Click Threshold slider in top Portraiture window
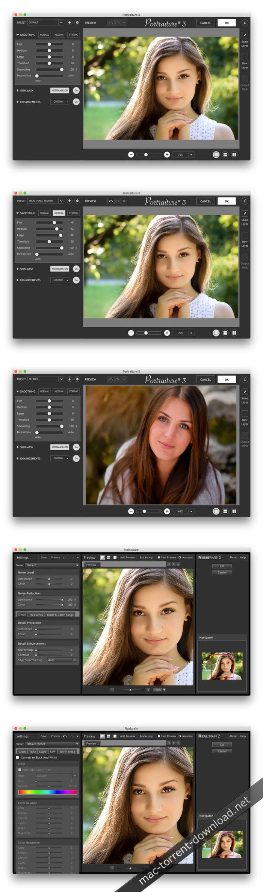This screenshot has width=263, height=892. pyautogui.click(x=49, y=63)
